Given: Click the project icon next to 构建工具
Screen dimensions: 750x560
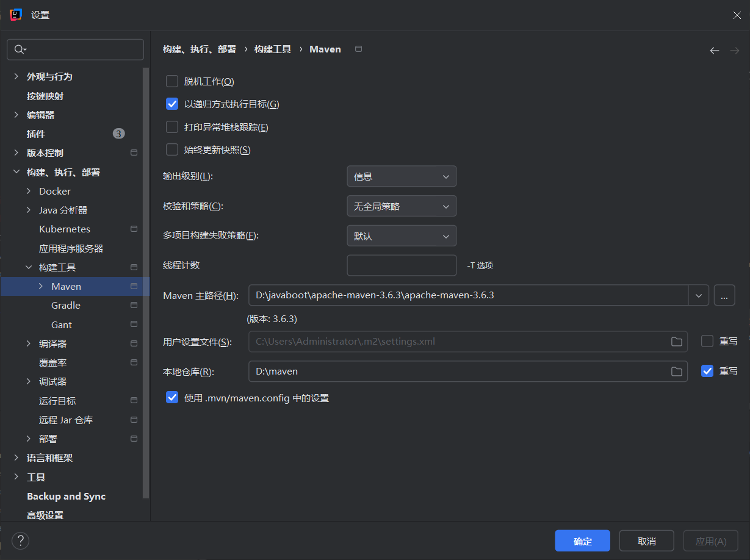Looking at the screenshot, I should (134, 267).
